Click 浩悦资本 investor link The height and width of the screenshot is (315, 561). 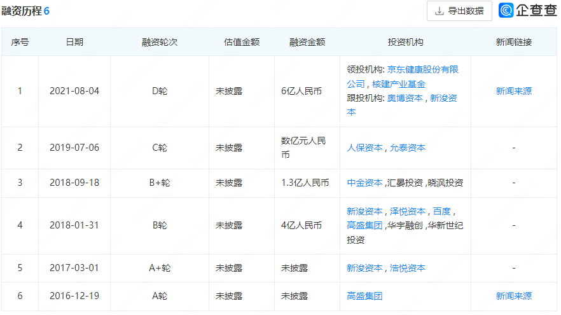pyautogui.click(x=408, y=268)
